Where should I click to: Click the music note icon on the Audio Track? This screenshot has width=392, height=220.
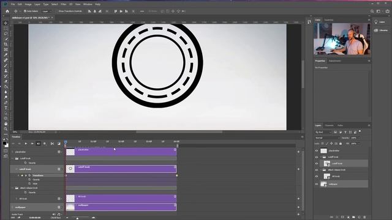59,215
